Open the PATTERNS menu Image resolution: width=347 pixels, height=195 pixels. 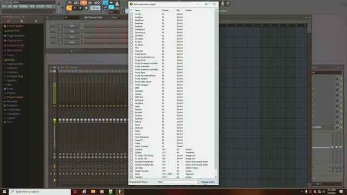click(x=23, y=6)
